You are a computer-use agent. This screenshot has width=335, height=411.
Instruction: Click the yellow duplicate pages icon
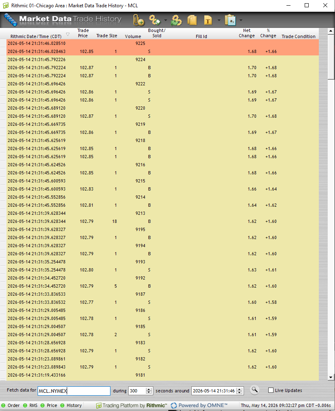tap(192, 20)
